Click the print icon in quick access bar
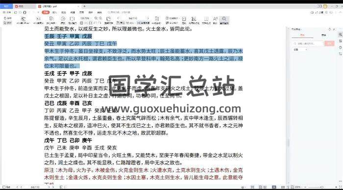This screenshot has height=190, width=343. [24, 12]
